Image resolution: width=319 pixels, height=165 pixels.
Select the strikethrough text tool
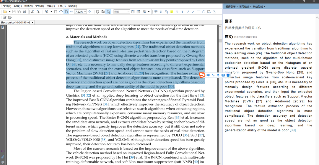tap(177, 12)
